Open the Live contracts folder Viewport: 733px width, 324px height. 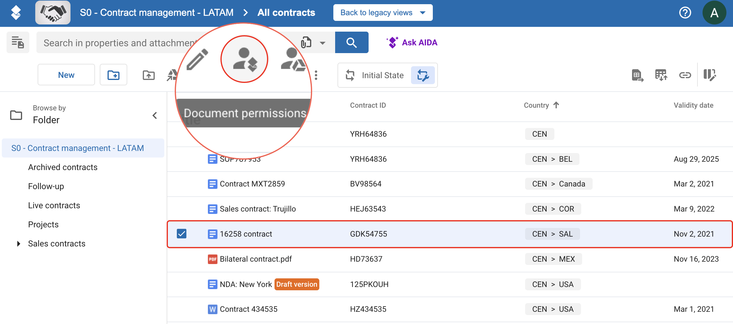pos(54,205)
